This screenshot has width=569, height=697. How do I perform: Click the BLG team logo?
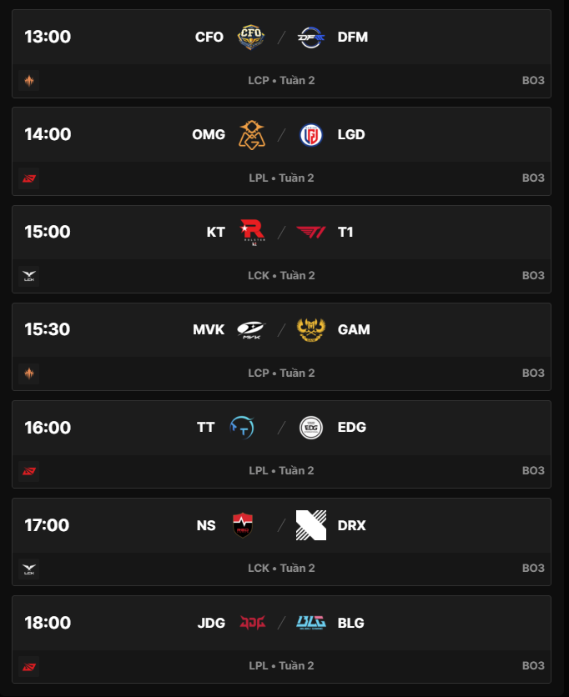point(310,623)
